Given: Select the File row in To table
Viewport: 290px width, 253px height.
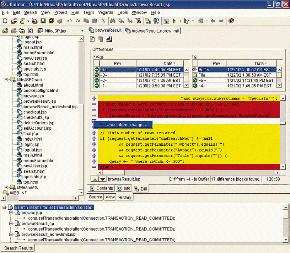Looking at the screenshot, I should point(234,75).
